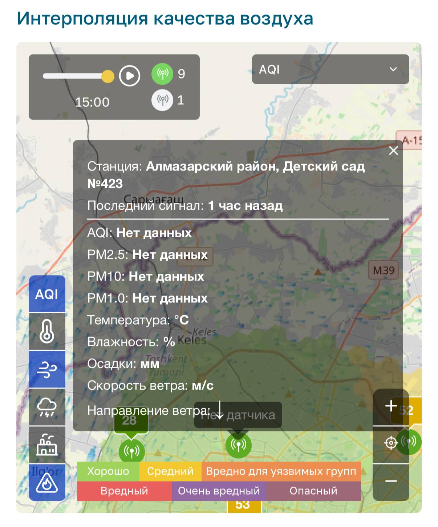The width and height of the screenshot is (438, 527).
Task: Expand the dropdown chevron arrow
Action: point(393,69)
